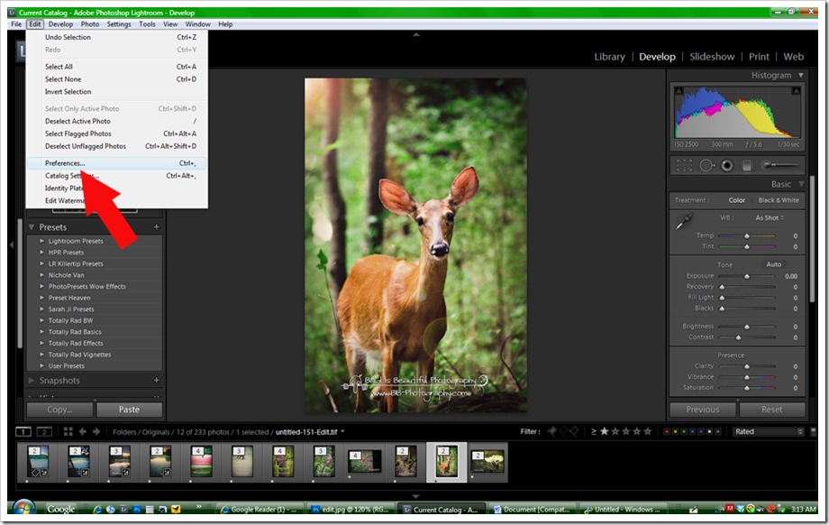Launch Internet Explorer from quick launch
Image resolution: width=829 pixels, height=525 pixels.
click(x=97, y=509)
